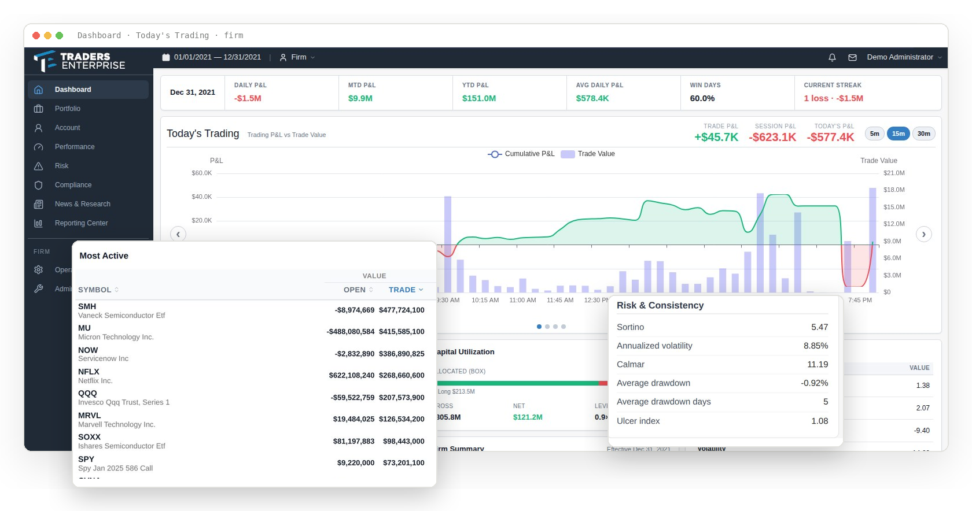
Task: Sort Most Active by OPEN column
Action: point(358,290)
